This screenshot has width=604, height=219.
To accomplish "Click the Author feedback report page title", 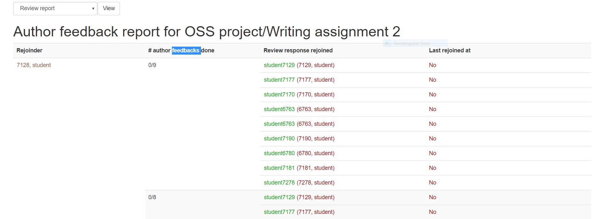I will point(207,32).
